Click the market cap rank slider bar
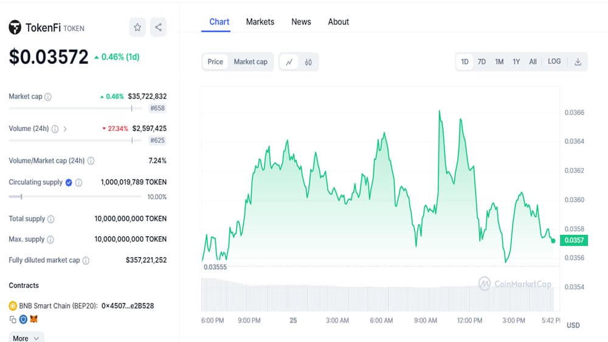 (x=75, y=108)
